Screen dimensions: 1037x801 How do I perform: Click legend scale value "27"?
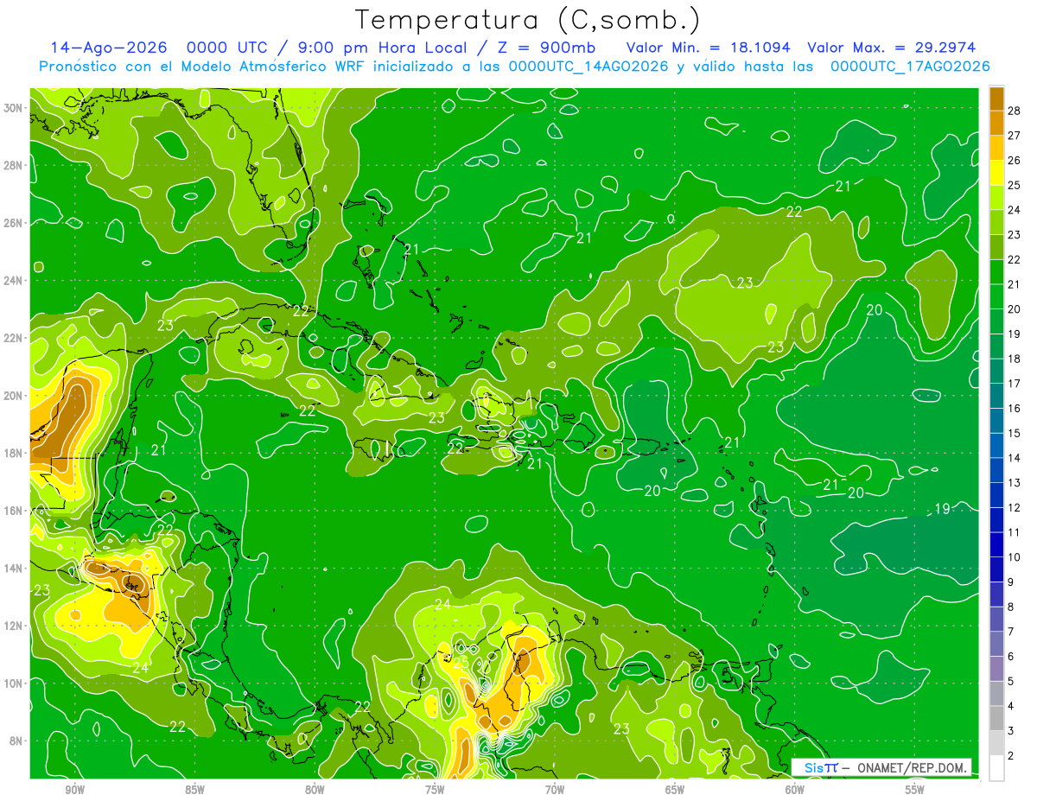coord(1015,135)
